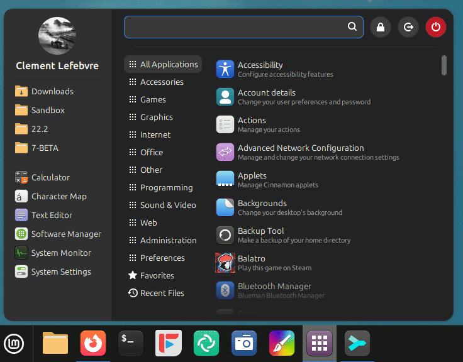Open the Bluetooth Manager icon
Image resolution: width=463 pixels, height=362 pixels.
pyautogui.click(x=225, y=290)
